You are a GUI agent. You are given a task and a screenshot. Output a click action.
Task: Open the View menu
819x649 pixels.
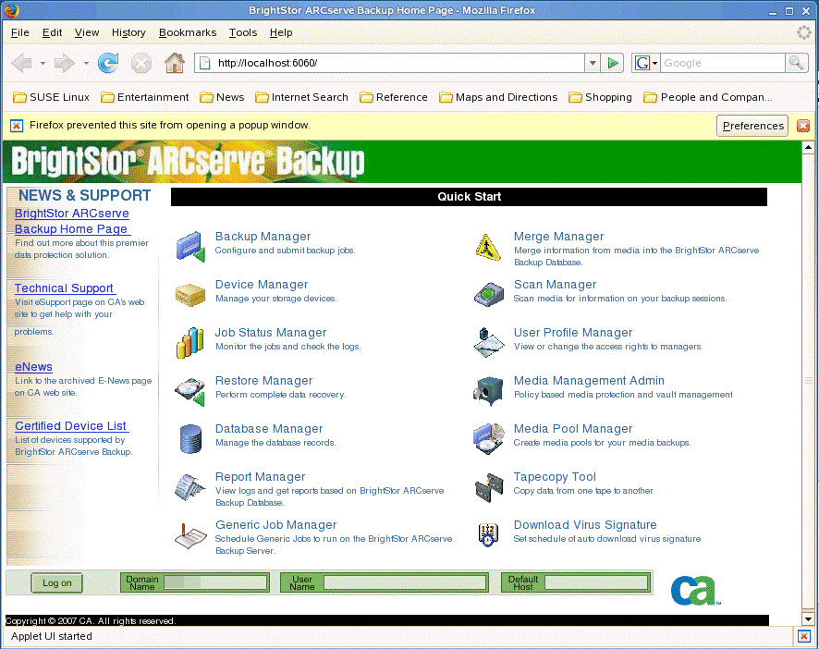click(87, 32)
